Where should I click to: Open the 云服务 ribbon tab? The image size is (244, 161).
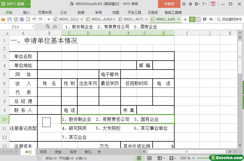coord(153,13)
